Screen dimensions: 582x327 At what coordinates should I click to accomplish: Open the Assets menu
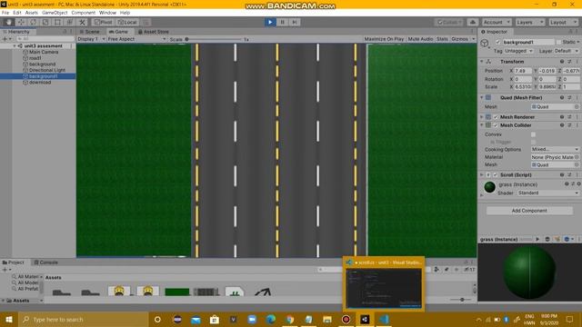(32, 13)
